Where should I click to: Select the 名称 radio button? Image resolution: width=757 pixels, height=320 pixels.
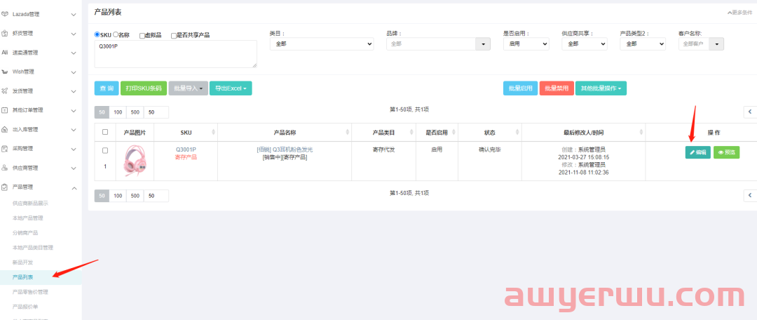click(116, 35)
